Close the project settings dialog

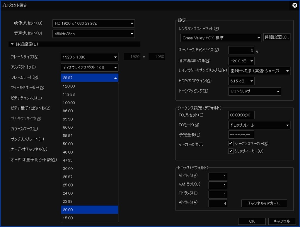[295, 5]
